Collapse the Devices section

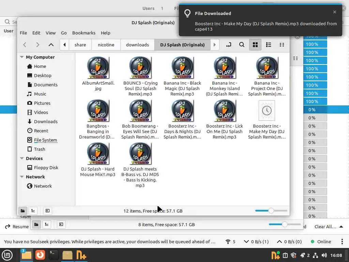(x=22, y=158)
